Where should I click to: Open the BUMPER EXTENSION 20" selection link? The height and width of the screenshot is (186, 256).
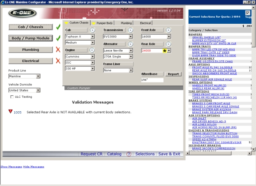[x=209, y=40]
